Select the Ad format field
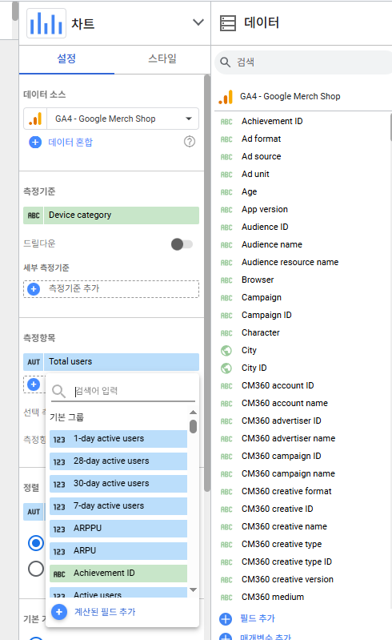392x640 pixels. (261, 139)
